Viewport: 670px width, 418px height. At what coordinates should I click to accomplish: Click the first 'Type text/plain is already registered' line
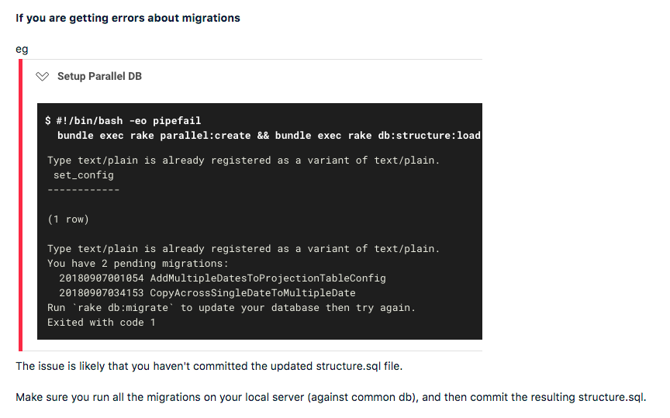243,161
